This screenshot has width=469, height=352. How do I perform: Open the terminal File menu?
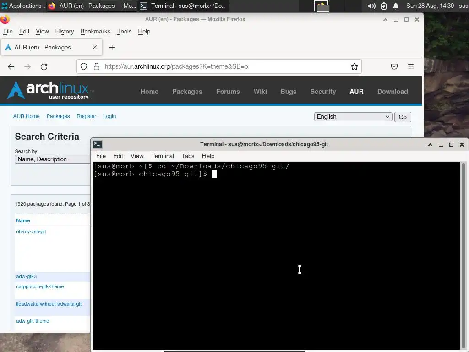tap(101, 156)
